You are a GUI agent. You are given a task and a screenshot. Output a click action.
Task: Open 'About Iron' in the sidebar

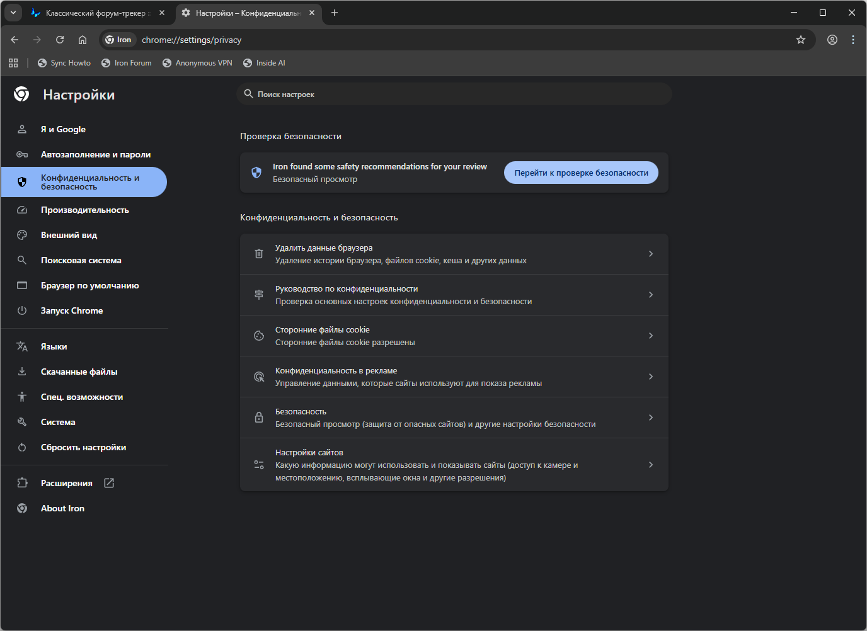point(62,508)
